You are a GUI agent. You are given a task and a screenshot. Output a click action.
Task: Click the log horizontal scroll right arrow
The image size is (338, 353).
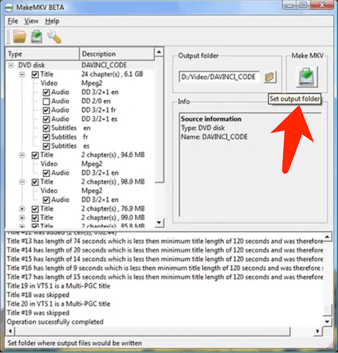pos(318,331)
